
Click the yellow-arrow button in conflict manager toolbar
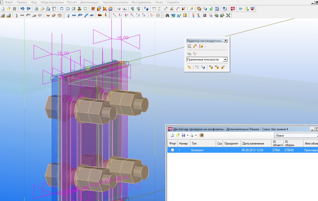(x=202, y=135)
